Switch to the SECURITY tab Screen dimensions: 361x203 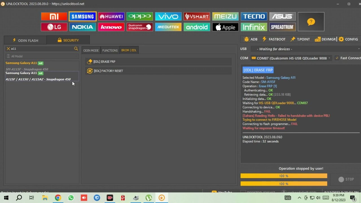tap(68, 40)
